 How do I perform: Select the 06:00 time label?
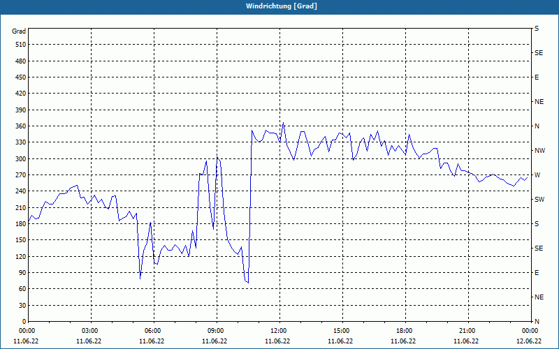[153, 331]
